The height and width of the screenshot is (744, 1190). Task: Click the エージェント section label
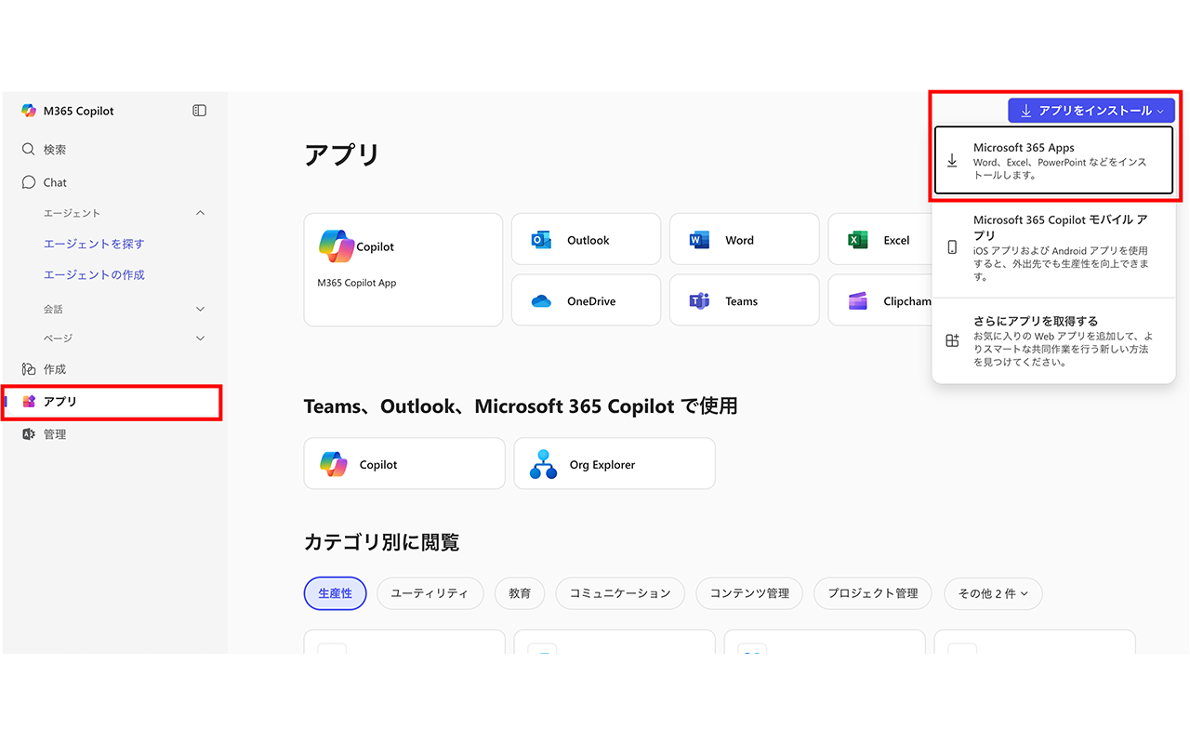pos(72,213)
